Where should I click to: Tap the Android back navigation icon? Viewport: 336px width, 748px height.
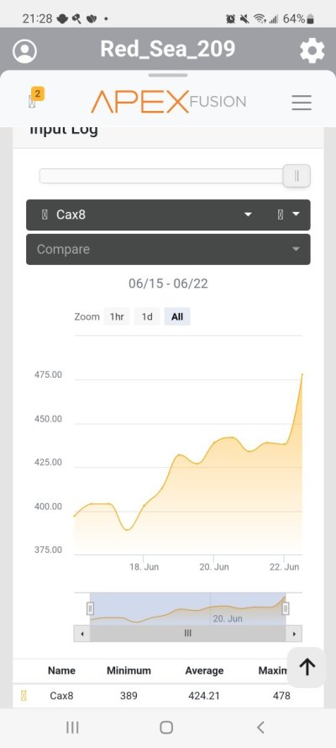click(x=260, y=727)
